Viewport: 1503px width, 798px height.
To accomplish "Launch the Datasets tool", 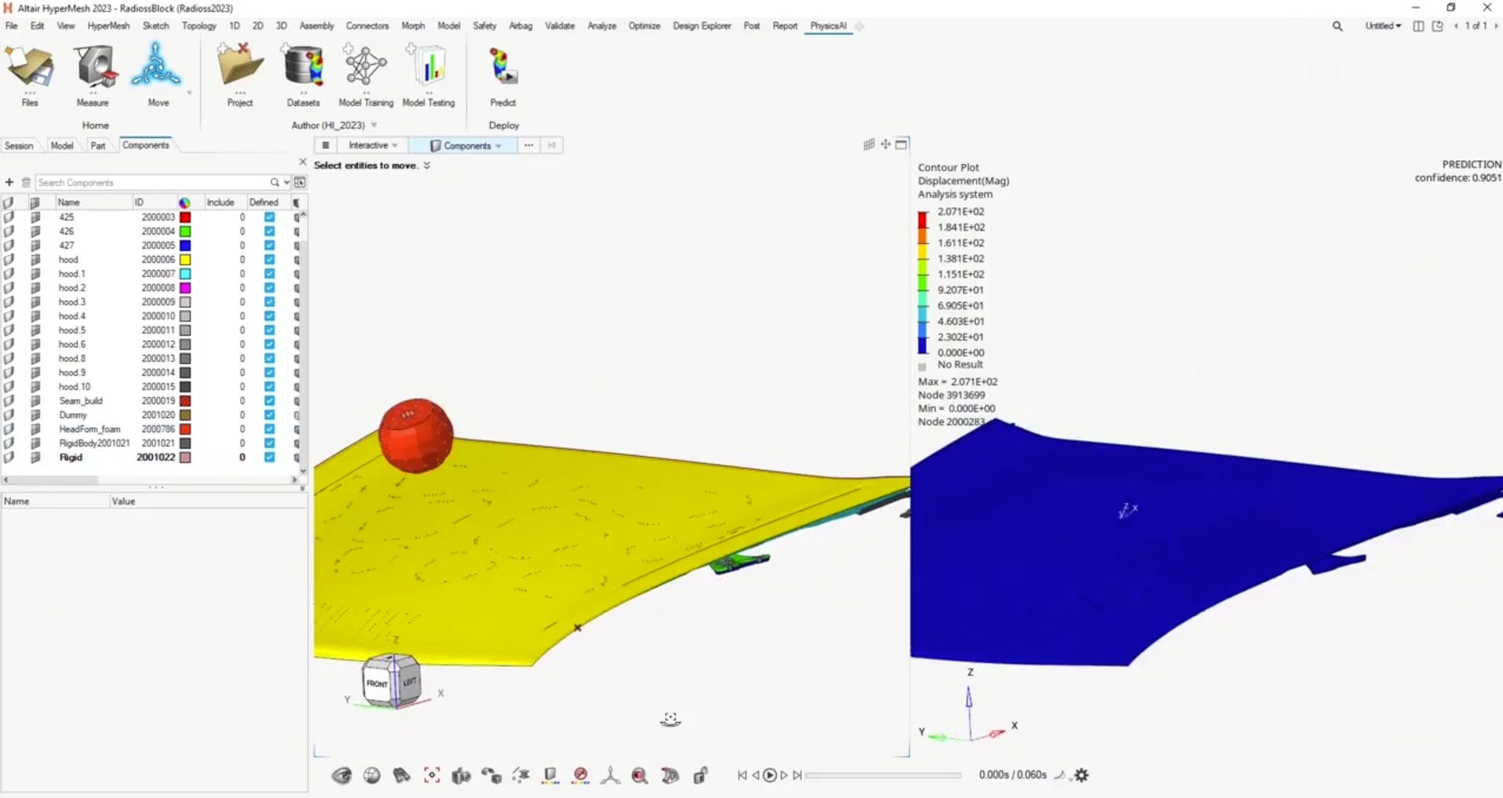I will click(x=302, y=75).
